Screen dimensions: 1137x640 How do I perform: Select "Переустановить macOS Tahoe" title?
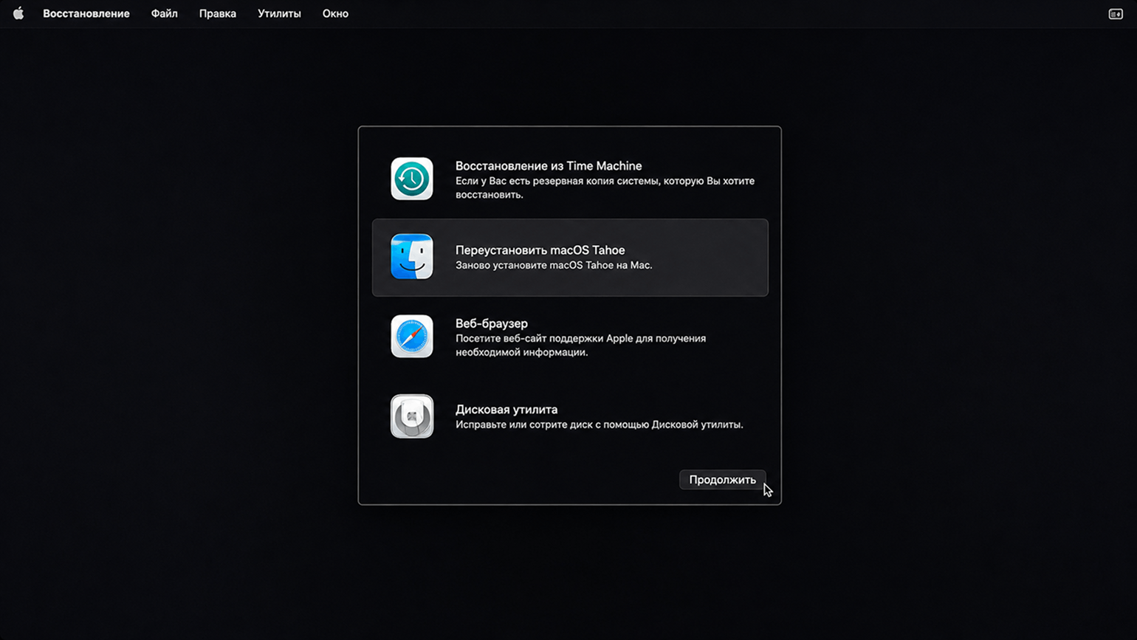click(x=540, y=250)
